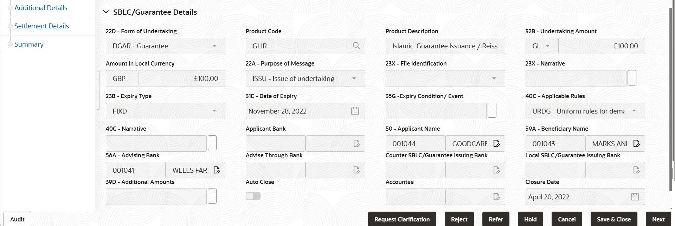This screenshot has width=675, height=226.
Task: Open the 23X Narrative expand box icon
Action: 632,78
